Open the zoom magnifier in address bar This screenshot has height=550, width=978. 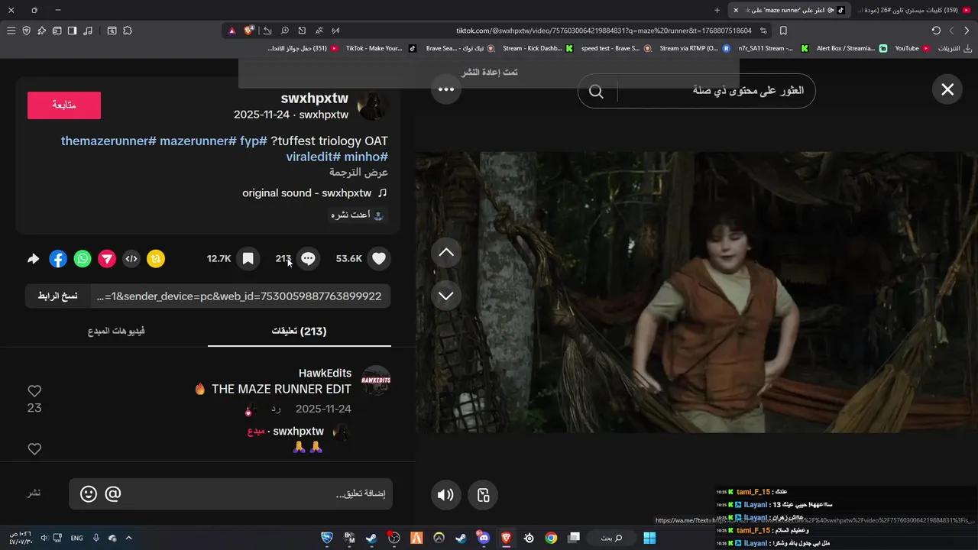(x=284, y=31)
